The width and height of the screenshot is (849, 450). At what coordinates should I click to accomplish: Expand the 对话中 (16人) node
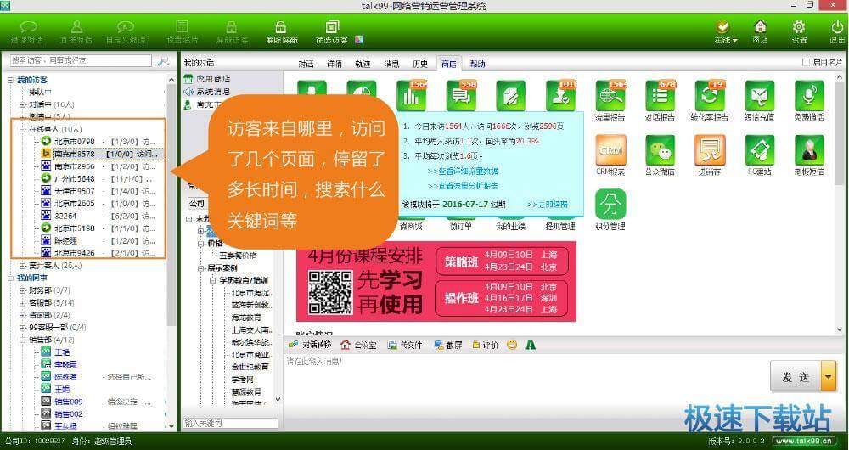point(23,104)
